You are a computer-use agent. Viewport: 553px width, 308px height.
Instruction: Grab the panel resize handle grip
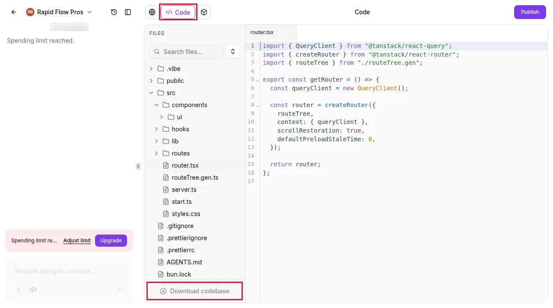click(138, 166)
